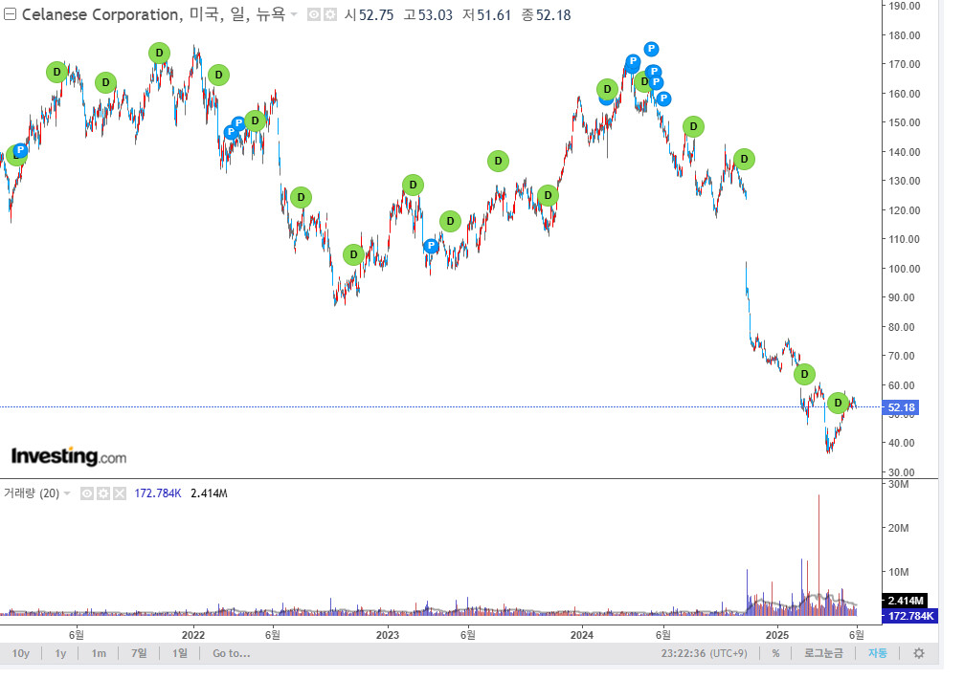Click the 시 52.75 open value
The width and height of the screenshot is (964, 679).
[x=369, y=14]
